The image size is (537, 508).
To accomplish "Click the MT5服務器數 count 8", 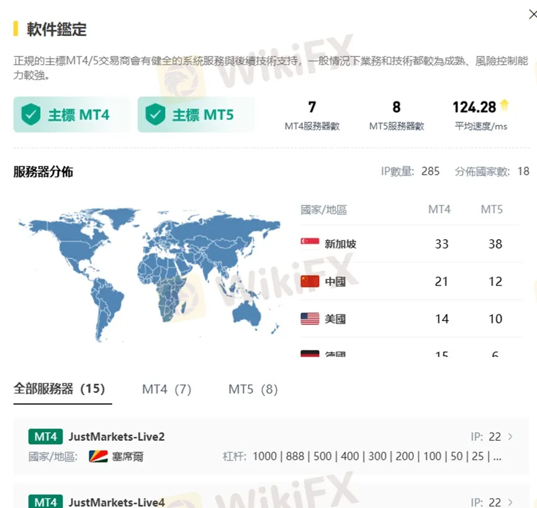I will point(397,107).
